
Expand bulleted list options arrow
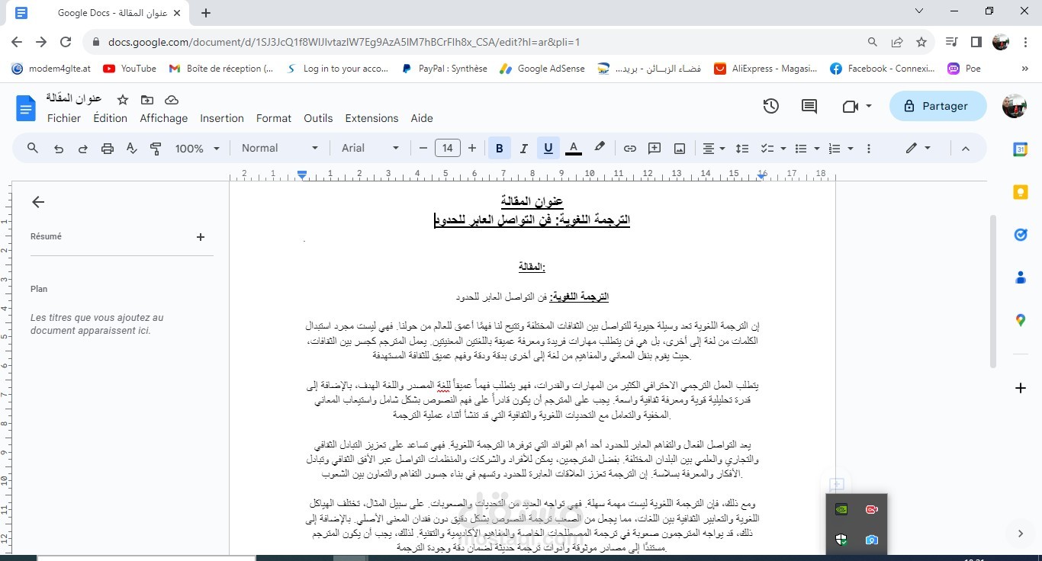(x=817, y=149)
